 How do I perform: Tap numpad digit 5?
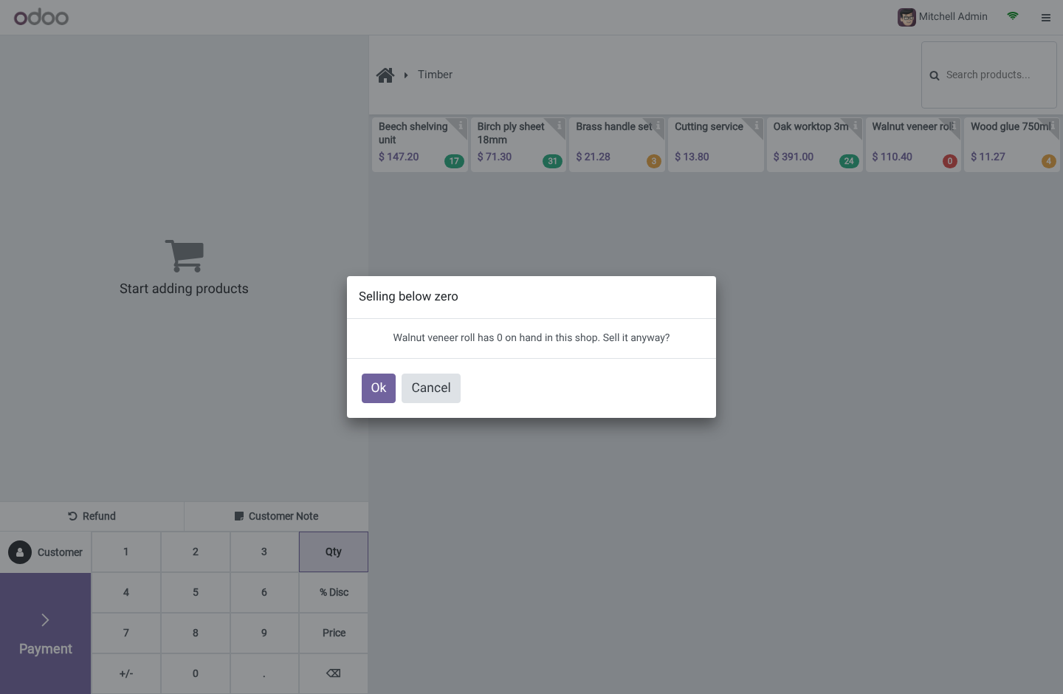(x=196, y=592)
